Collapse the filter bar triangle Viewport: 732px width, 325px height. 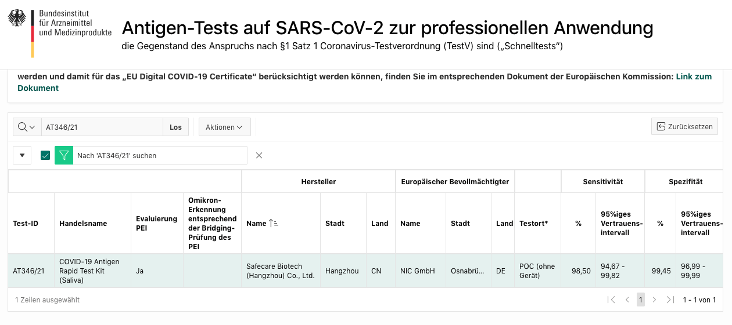[x=22, y=155]
